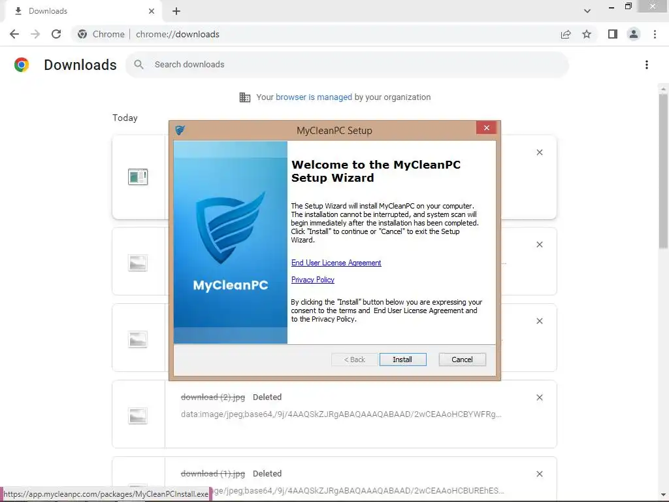Expand the tab search chevron
Screen dimensions: 669x502
(x=587, y=11)
